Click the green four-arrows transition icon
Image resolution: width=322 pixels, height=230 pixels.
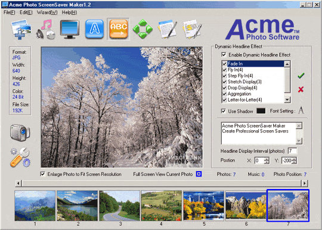[143, 29]
